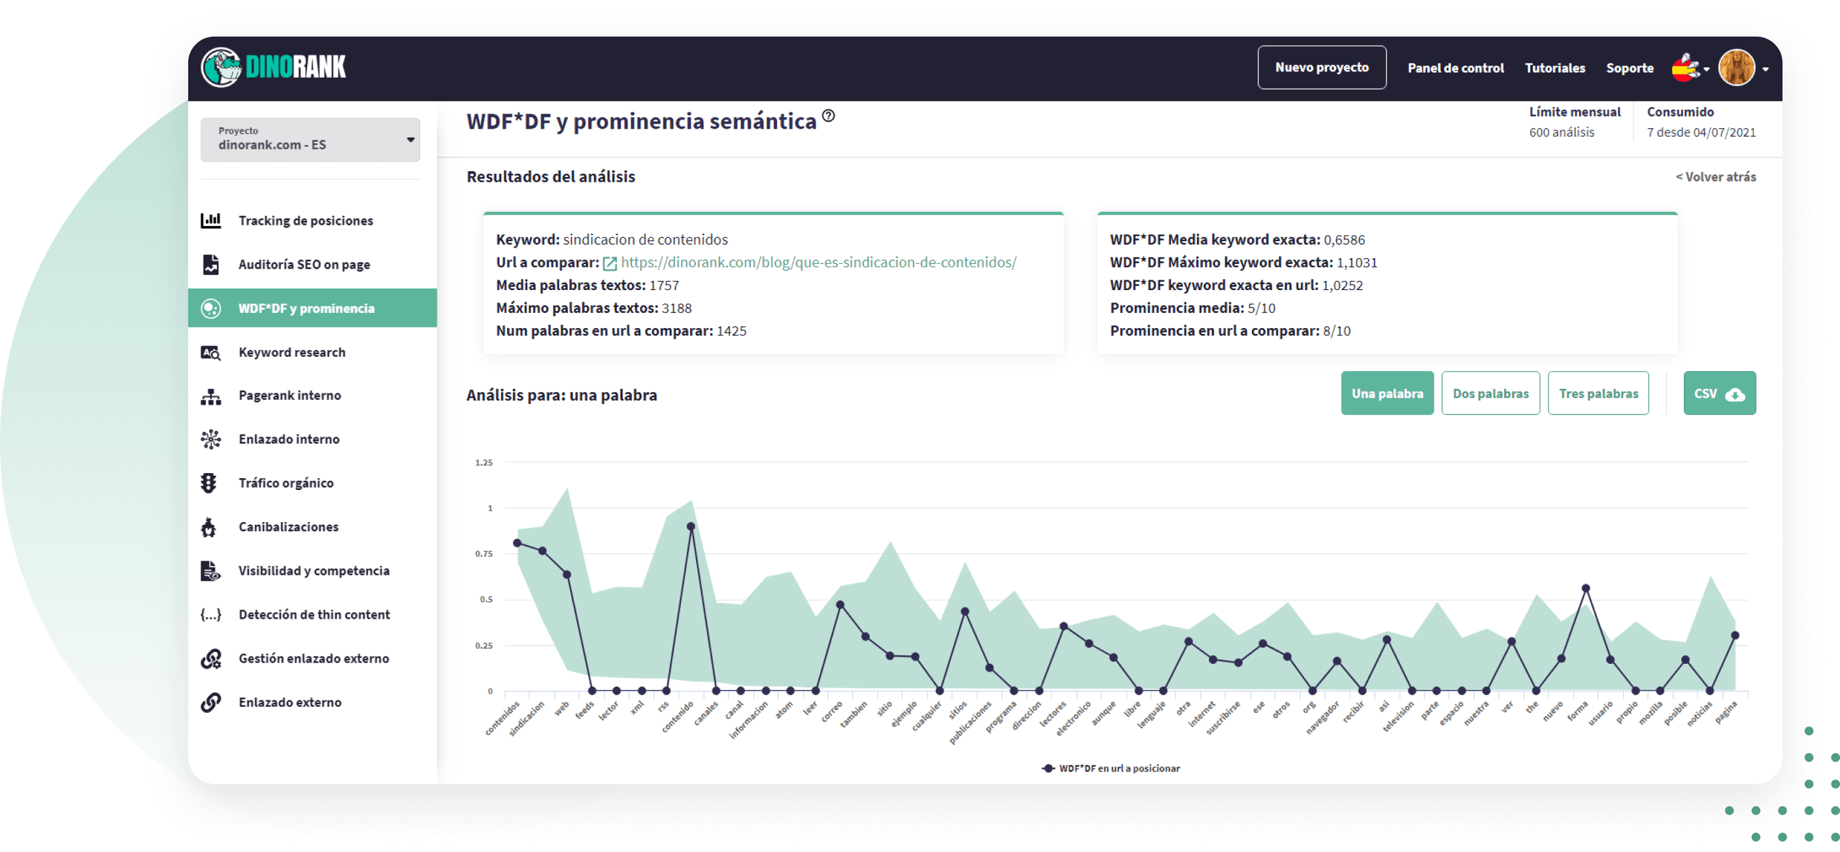Click the Enlazado externo chain icon

click(210, 703)
